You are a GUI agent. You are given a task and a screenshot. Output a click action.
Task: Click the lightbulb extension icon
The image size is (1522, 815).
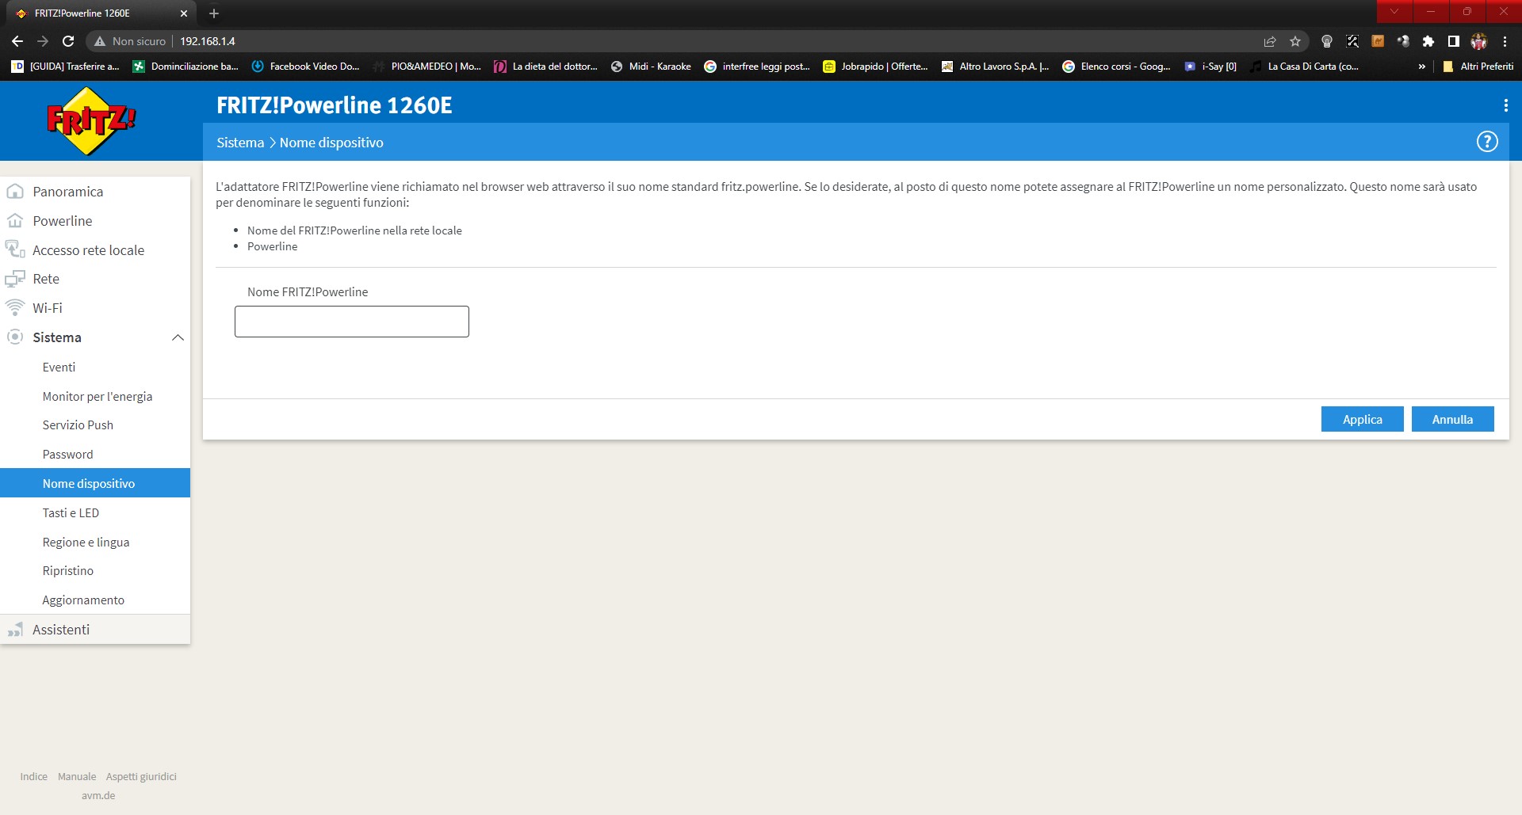1327,41
